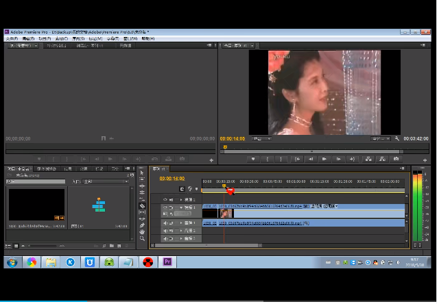Open playback resolution dropdown
The image size is (437, 304).
pyautogui.click(x=381, y=138)
